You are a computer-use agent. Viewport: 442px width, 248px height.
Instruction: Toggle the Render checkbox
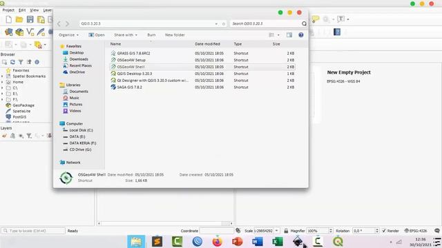click(x=384, y=231)
